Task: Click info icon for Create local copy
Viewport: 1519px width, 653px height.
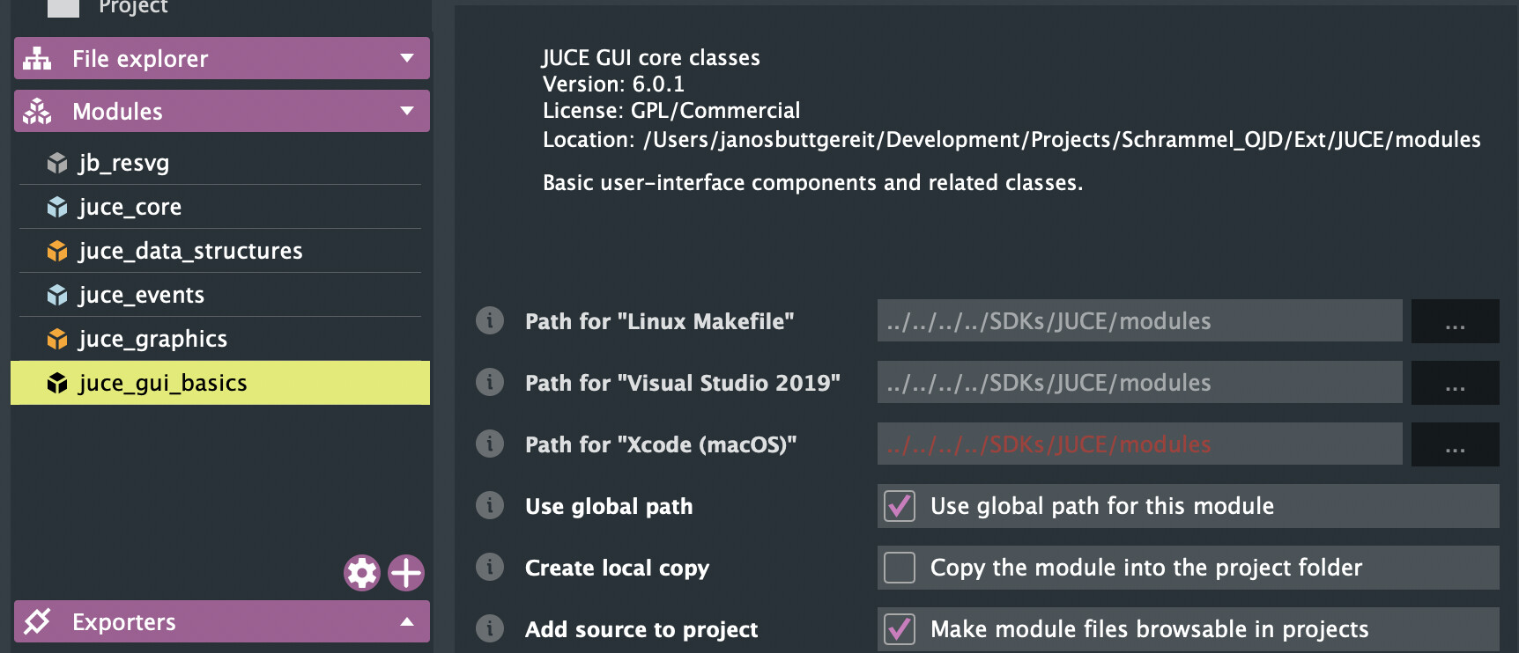Action: tap(490, 568)
